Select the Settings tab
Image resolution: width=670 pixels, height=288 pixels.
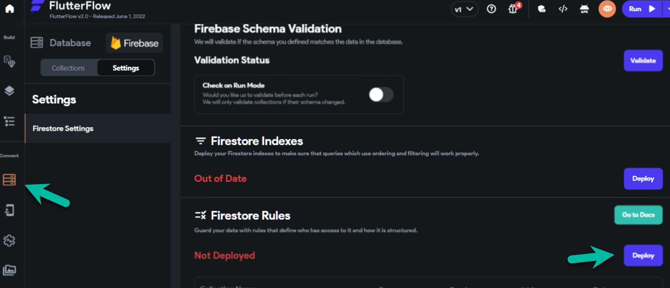(126, 68)
